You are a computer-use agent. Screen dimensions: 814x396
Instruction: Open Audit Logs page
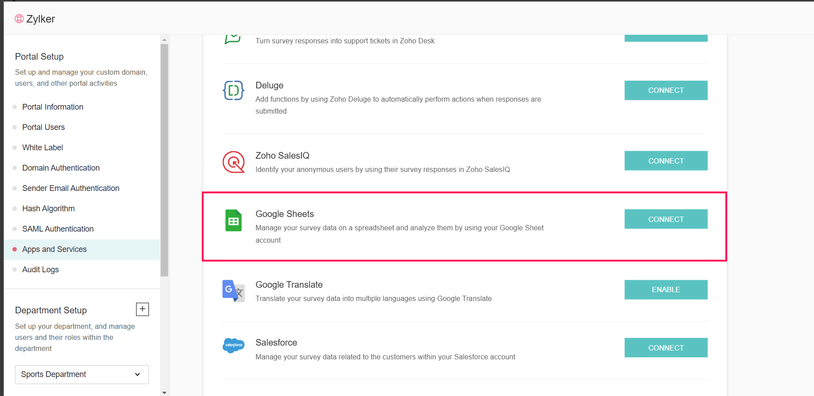40,270
